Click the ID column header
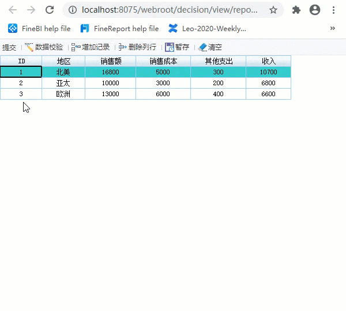The height and width of the screenshot is (311, 346). tap(21, 61)
